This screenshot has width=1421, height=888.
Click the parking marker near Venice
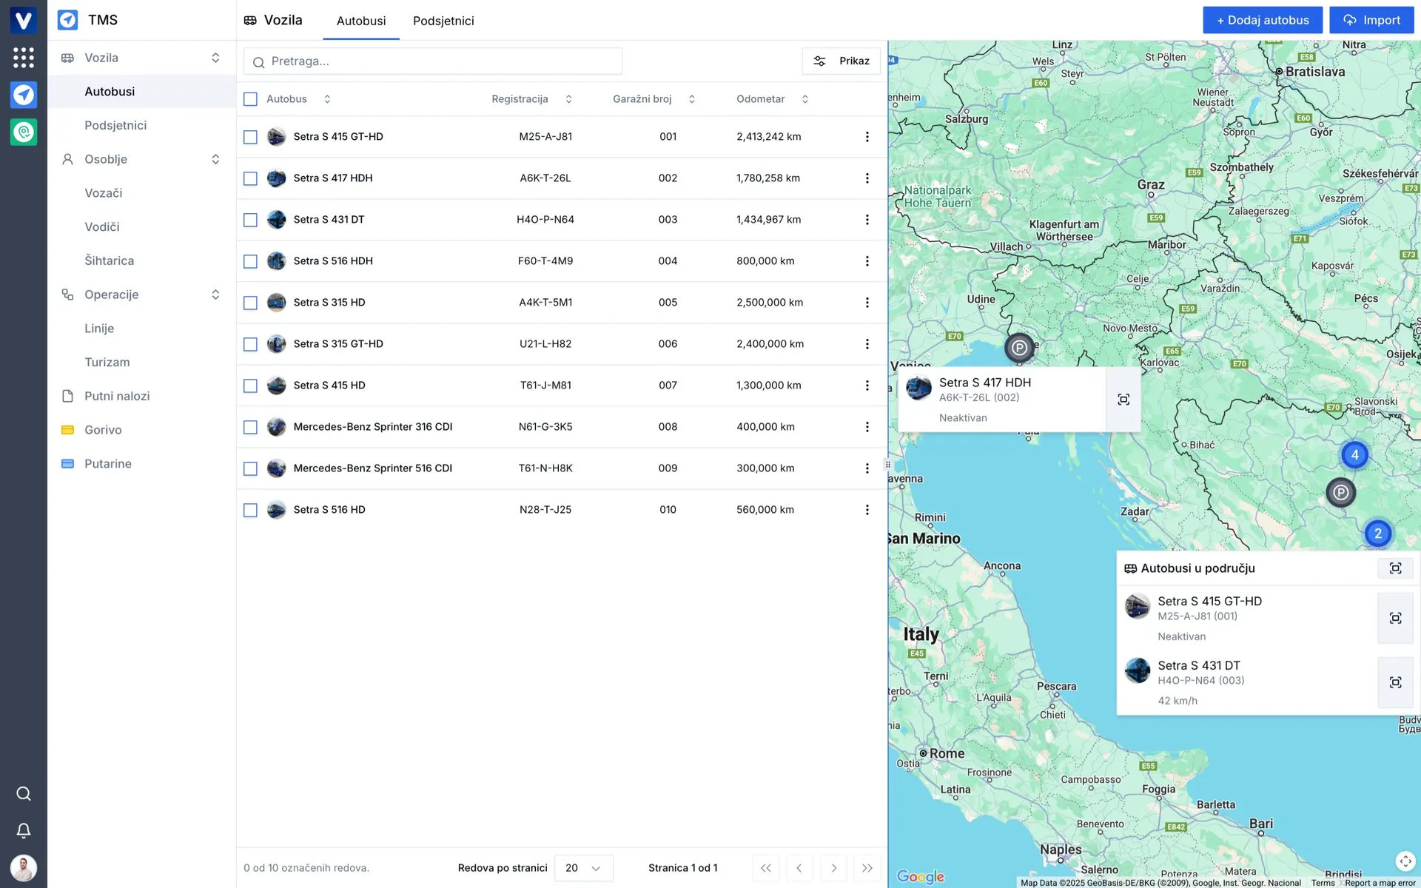point(1019,347)
